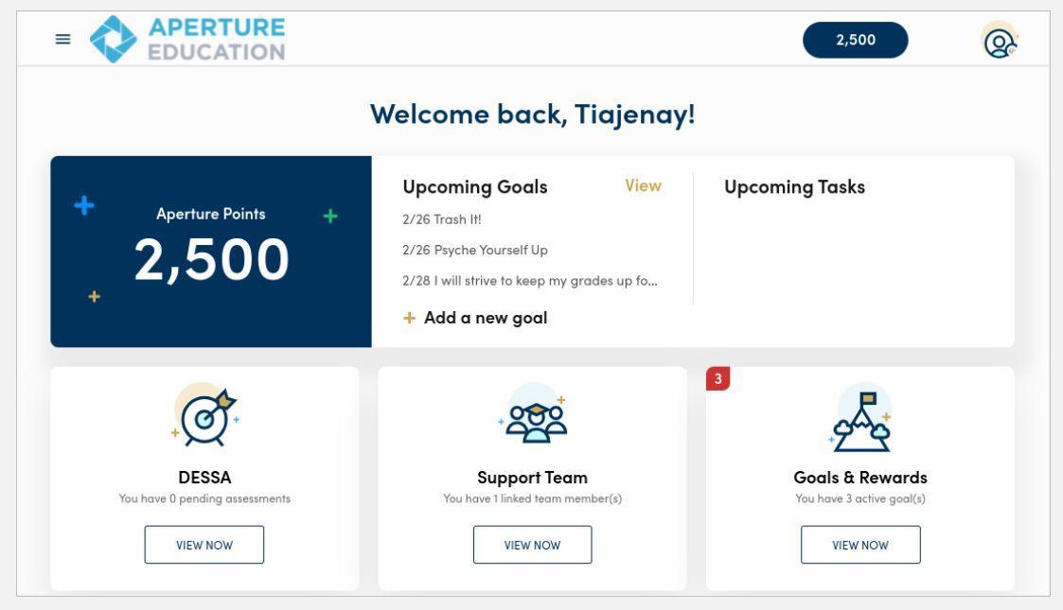1063x610 pixels.
Task: Select Add a new goal link
Action: click(x=485, y=319)
